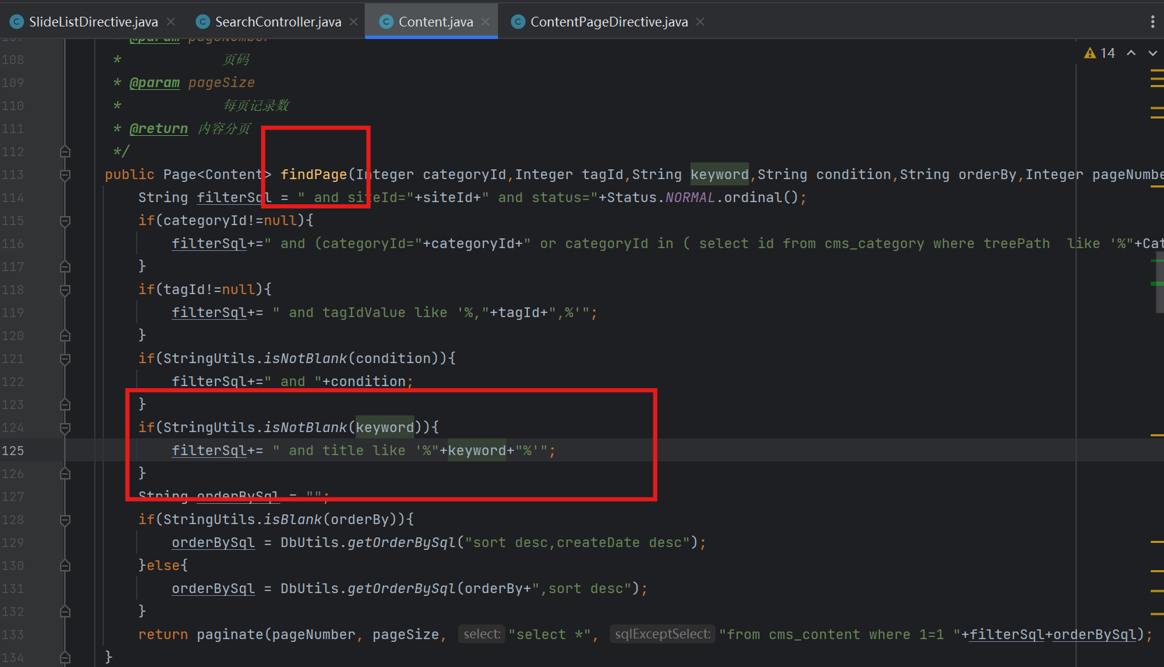Collapse the orderBy if-block at line 128

[65, 520]
